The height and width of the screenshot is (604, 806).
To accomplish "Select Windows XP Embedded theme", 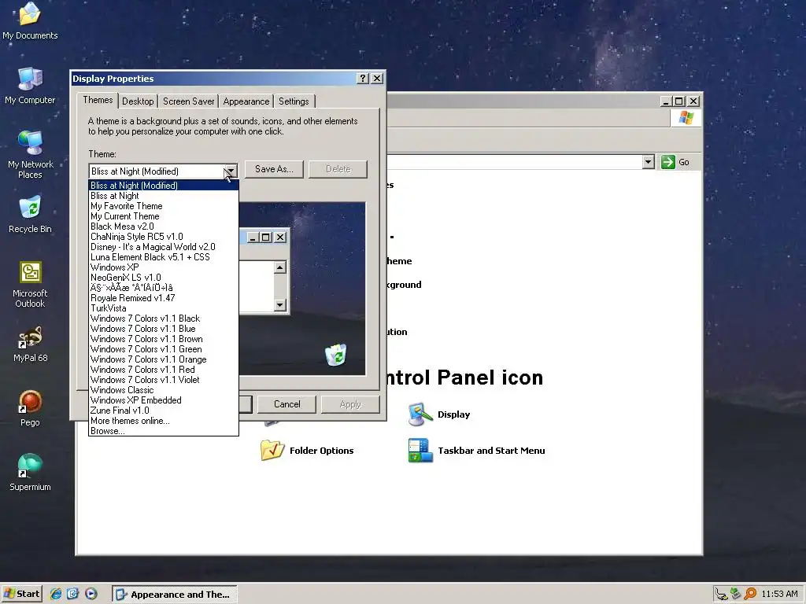I will 164,400.
